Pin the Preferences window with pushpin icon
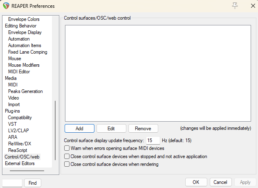258x188 pixels. (235, 6)
